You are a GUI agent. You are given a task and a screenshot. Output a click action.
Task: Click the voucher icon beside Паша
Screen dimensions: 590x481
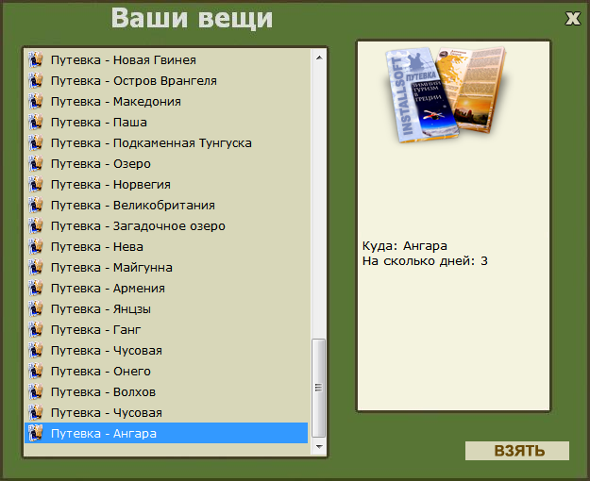pyautogui.click(x=35, y=123)
